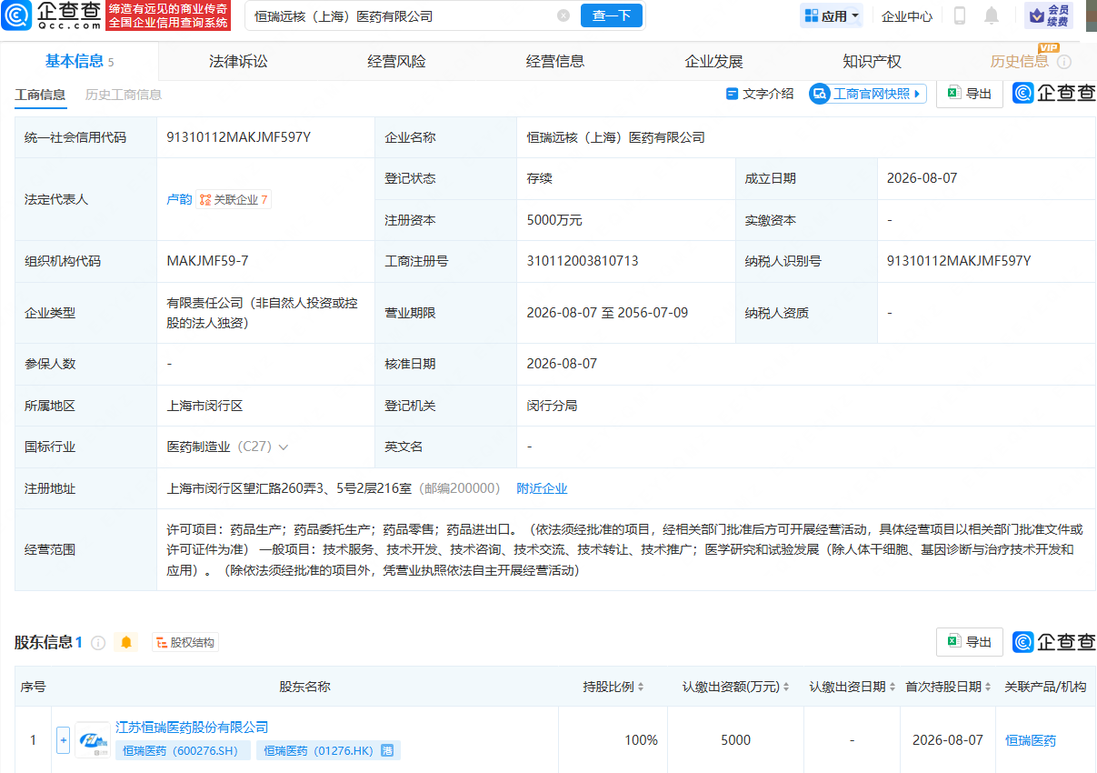Click 上海市闵行区 region value
The height and width of the screenshot is (773, 1097).
(204, 406)
